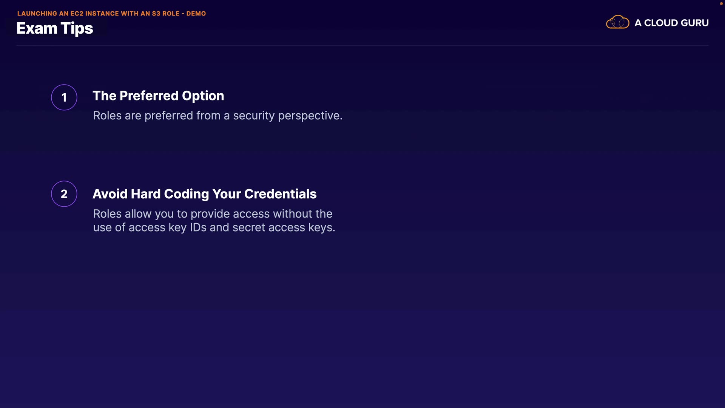The height and width of the screenshot is (408, 725).
Task: Click the phrase "secret access keys"
Action: pyautogui.click(x=282, y=227)
